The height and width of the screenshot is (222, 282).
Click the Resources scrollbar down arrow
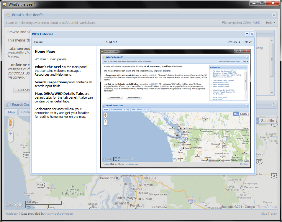tap(272, 93)
